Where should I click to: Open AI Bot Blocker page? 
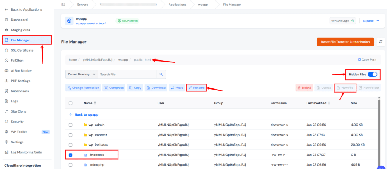click(18, 70)
